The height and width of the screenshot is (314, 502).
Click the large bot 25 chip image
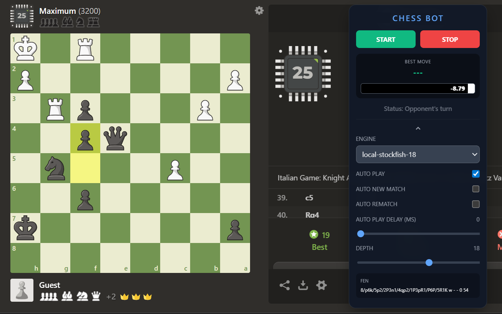pyautogui.click(x=303, y=73)
